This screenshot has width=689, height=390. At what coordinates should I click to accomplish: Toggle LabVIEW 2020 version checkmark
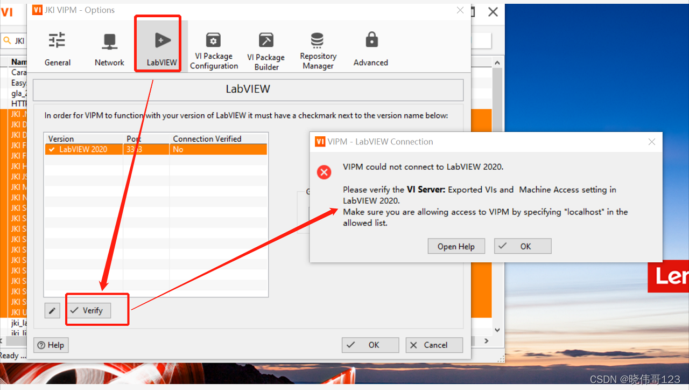point(52,149)
